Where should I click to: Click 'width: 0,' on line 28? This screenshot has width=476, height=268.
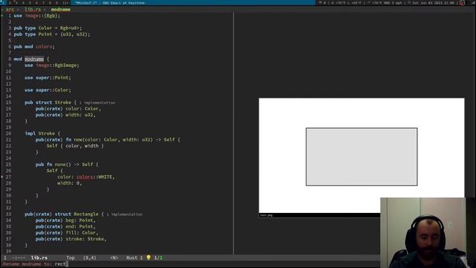pos(69,183)
